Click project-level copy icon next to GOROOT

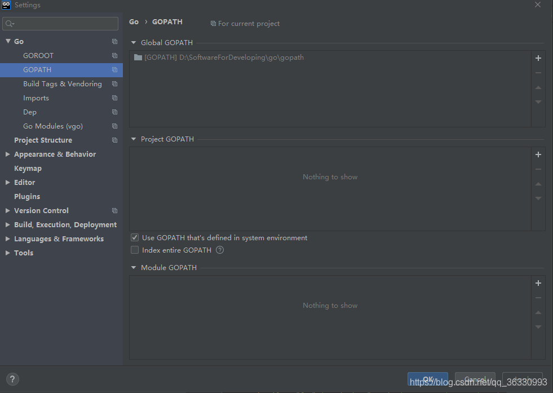coord(114,56)
